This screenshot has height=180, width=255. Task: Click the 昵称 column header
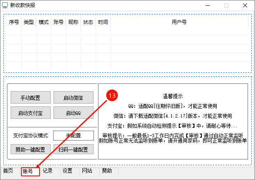[73, 22]
